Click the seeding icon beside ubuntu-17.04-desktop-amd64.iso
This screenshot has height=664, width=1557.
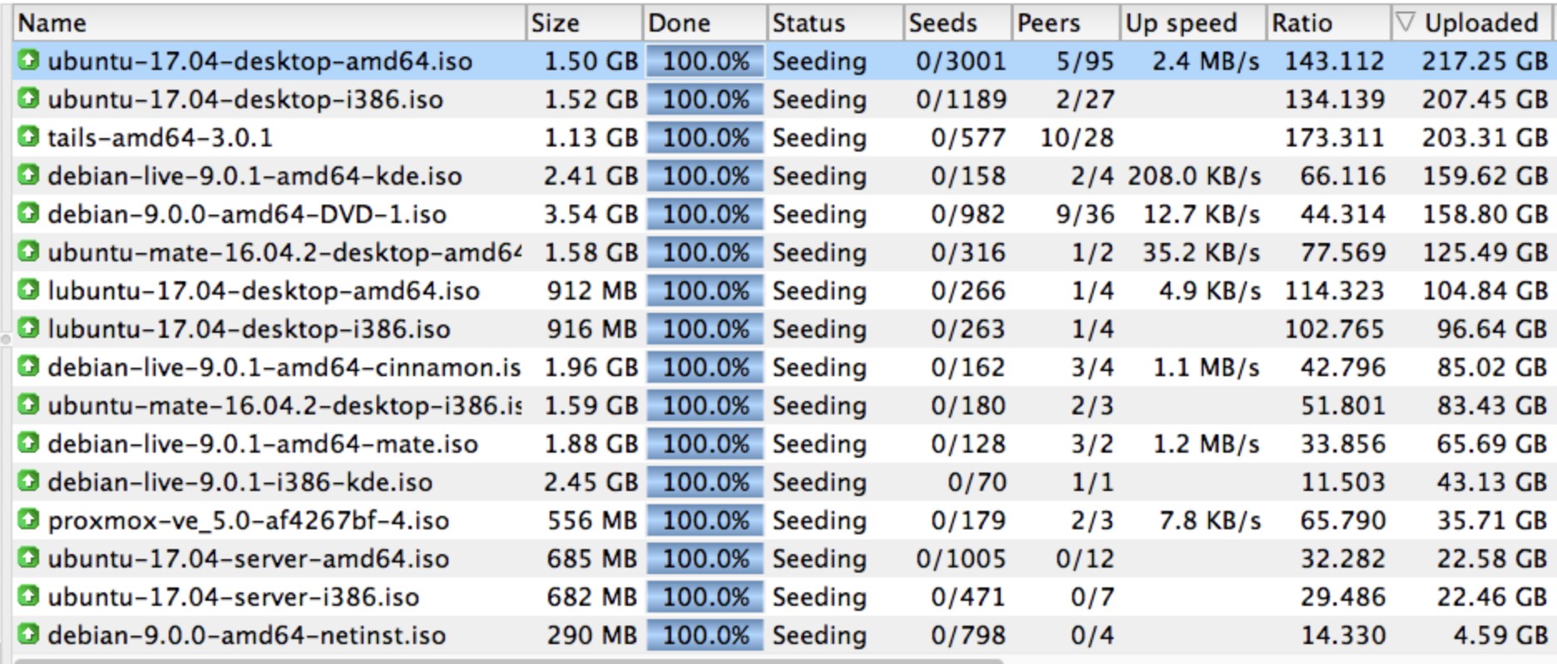28,60
